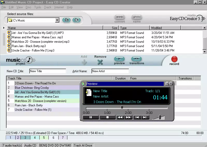The width and height of the screenshot is (207, 147).
Task: Sort source files by Size column
Action: 111,28
